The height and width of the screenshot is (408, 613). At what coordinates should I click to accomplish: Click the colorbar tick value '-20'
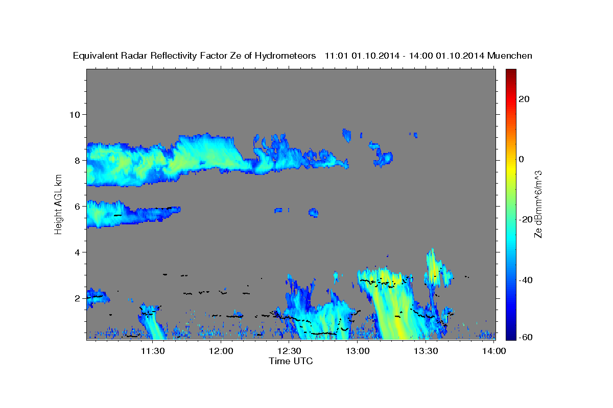pyautogui.click(x=526, y=219)
